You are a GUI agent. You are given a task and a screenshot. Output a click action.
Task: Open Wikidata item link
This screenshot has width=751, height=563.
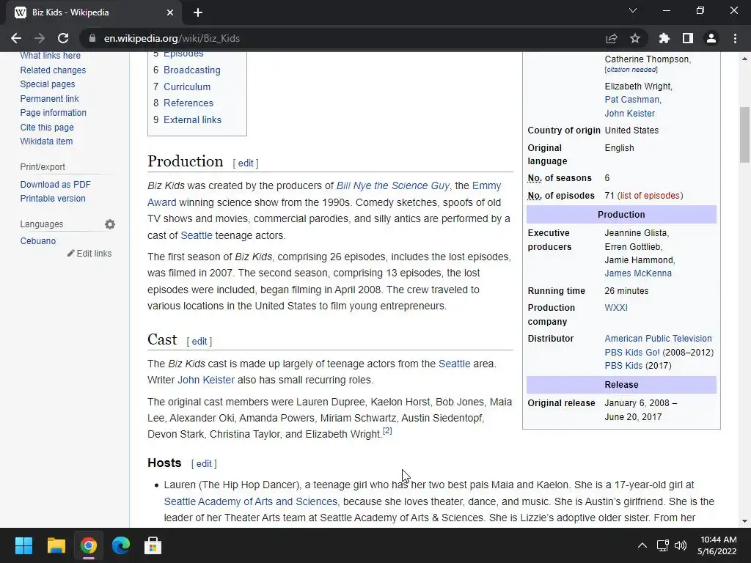coord(46,141)
